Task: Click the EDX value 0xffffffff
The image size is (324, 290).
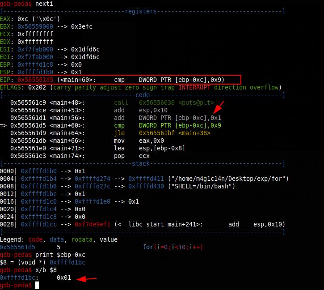Action: coord(35,42)
